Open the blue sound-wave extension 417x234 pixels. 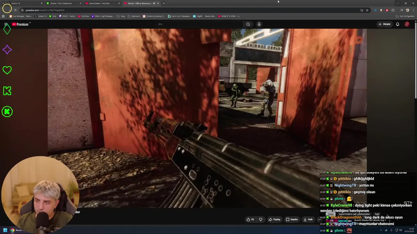(375, 10)
